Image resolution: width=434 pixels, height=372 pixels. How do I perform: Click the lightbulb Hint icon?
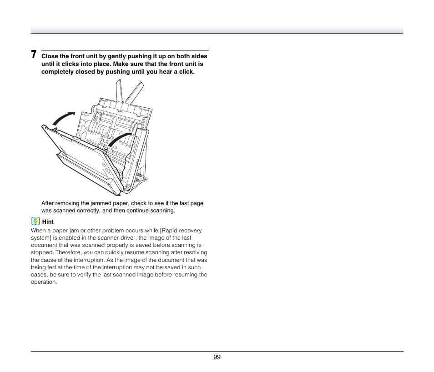coord(35,221)
